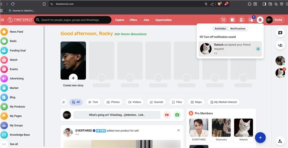The height and width of the screenshot is (148, 288).
Task: Expand the EVERTHREE post options chevron
Action: 178,130
